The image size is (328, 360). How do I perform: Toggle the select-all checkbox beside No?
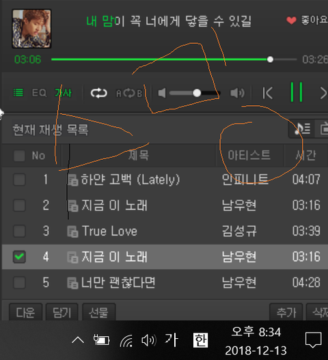tap(19, 156)
